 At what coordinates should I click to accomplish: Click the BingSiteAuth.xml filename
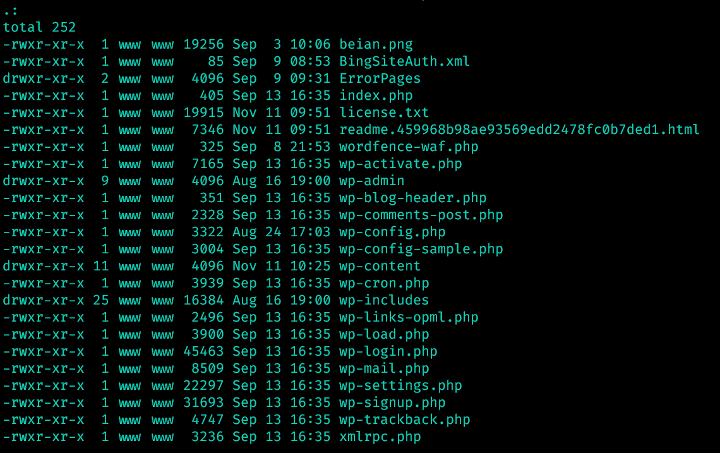tap(404, 61)
